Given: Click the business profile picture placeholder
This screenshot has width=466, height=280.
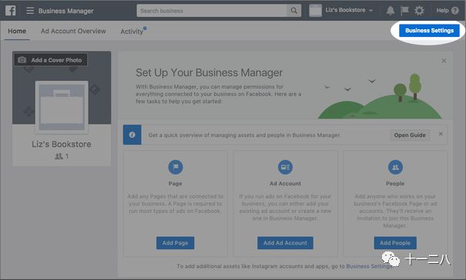Looking at the screenshot, I should coord(62,107).
